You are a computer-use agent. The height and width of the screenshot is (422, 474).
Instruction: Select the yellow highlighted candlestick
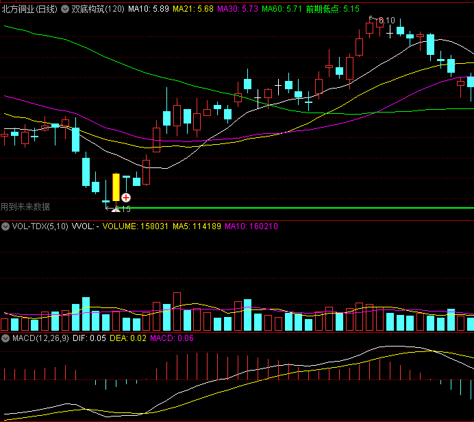point(116,187)
